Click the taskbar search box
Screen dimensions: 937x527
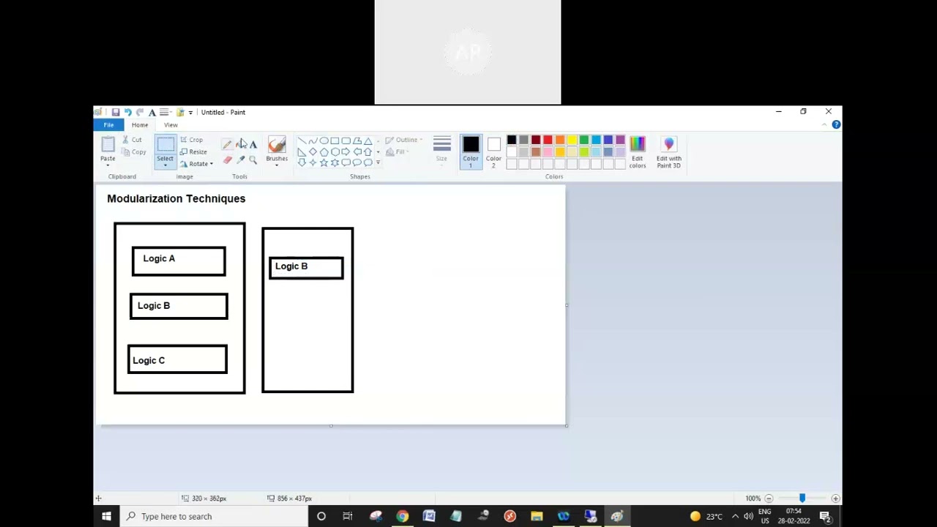(214, 516)
